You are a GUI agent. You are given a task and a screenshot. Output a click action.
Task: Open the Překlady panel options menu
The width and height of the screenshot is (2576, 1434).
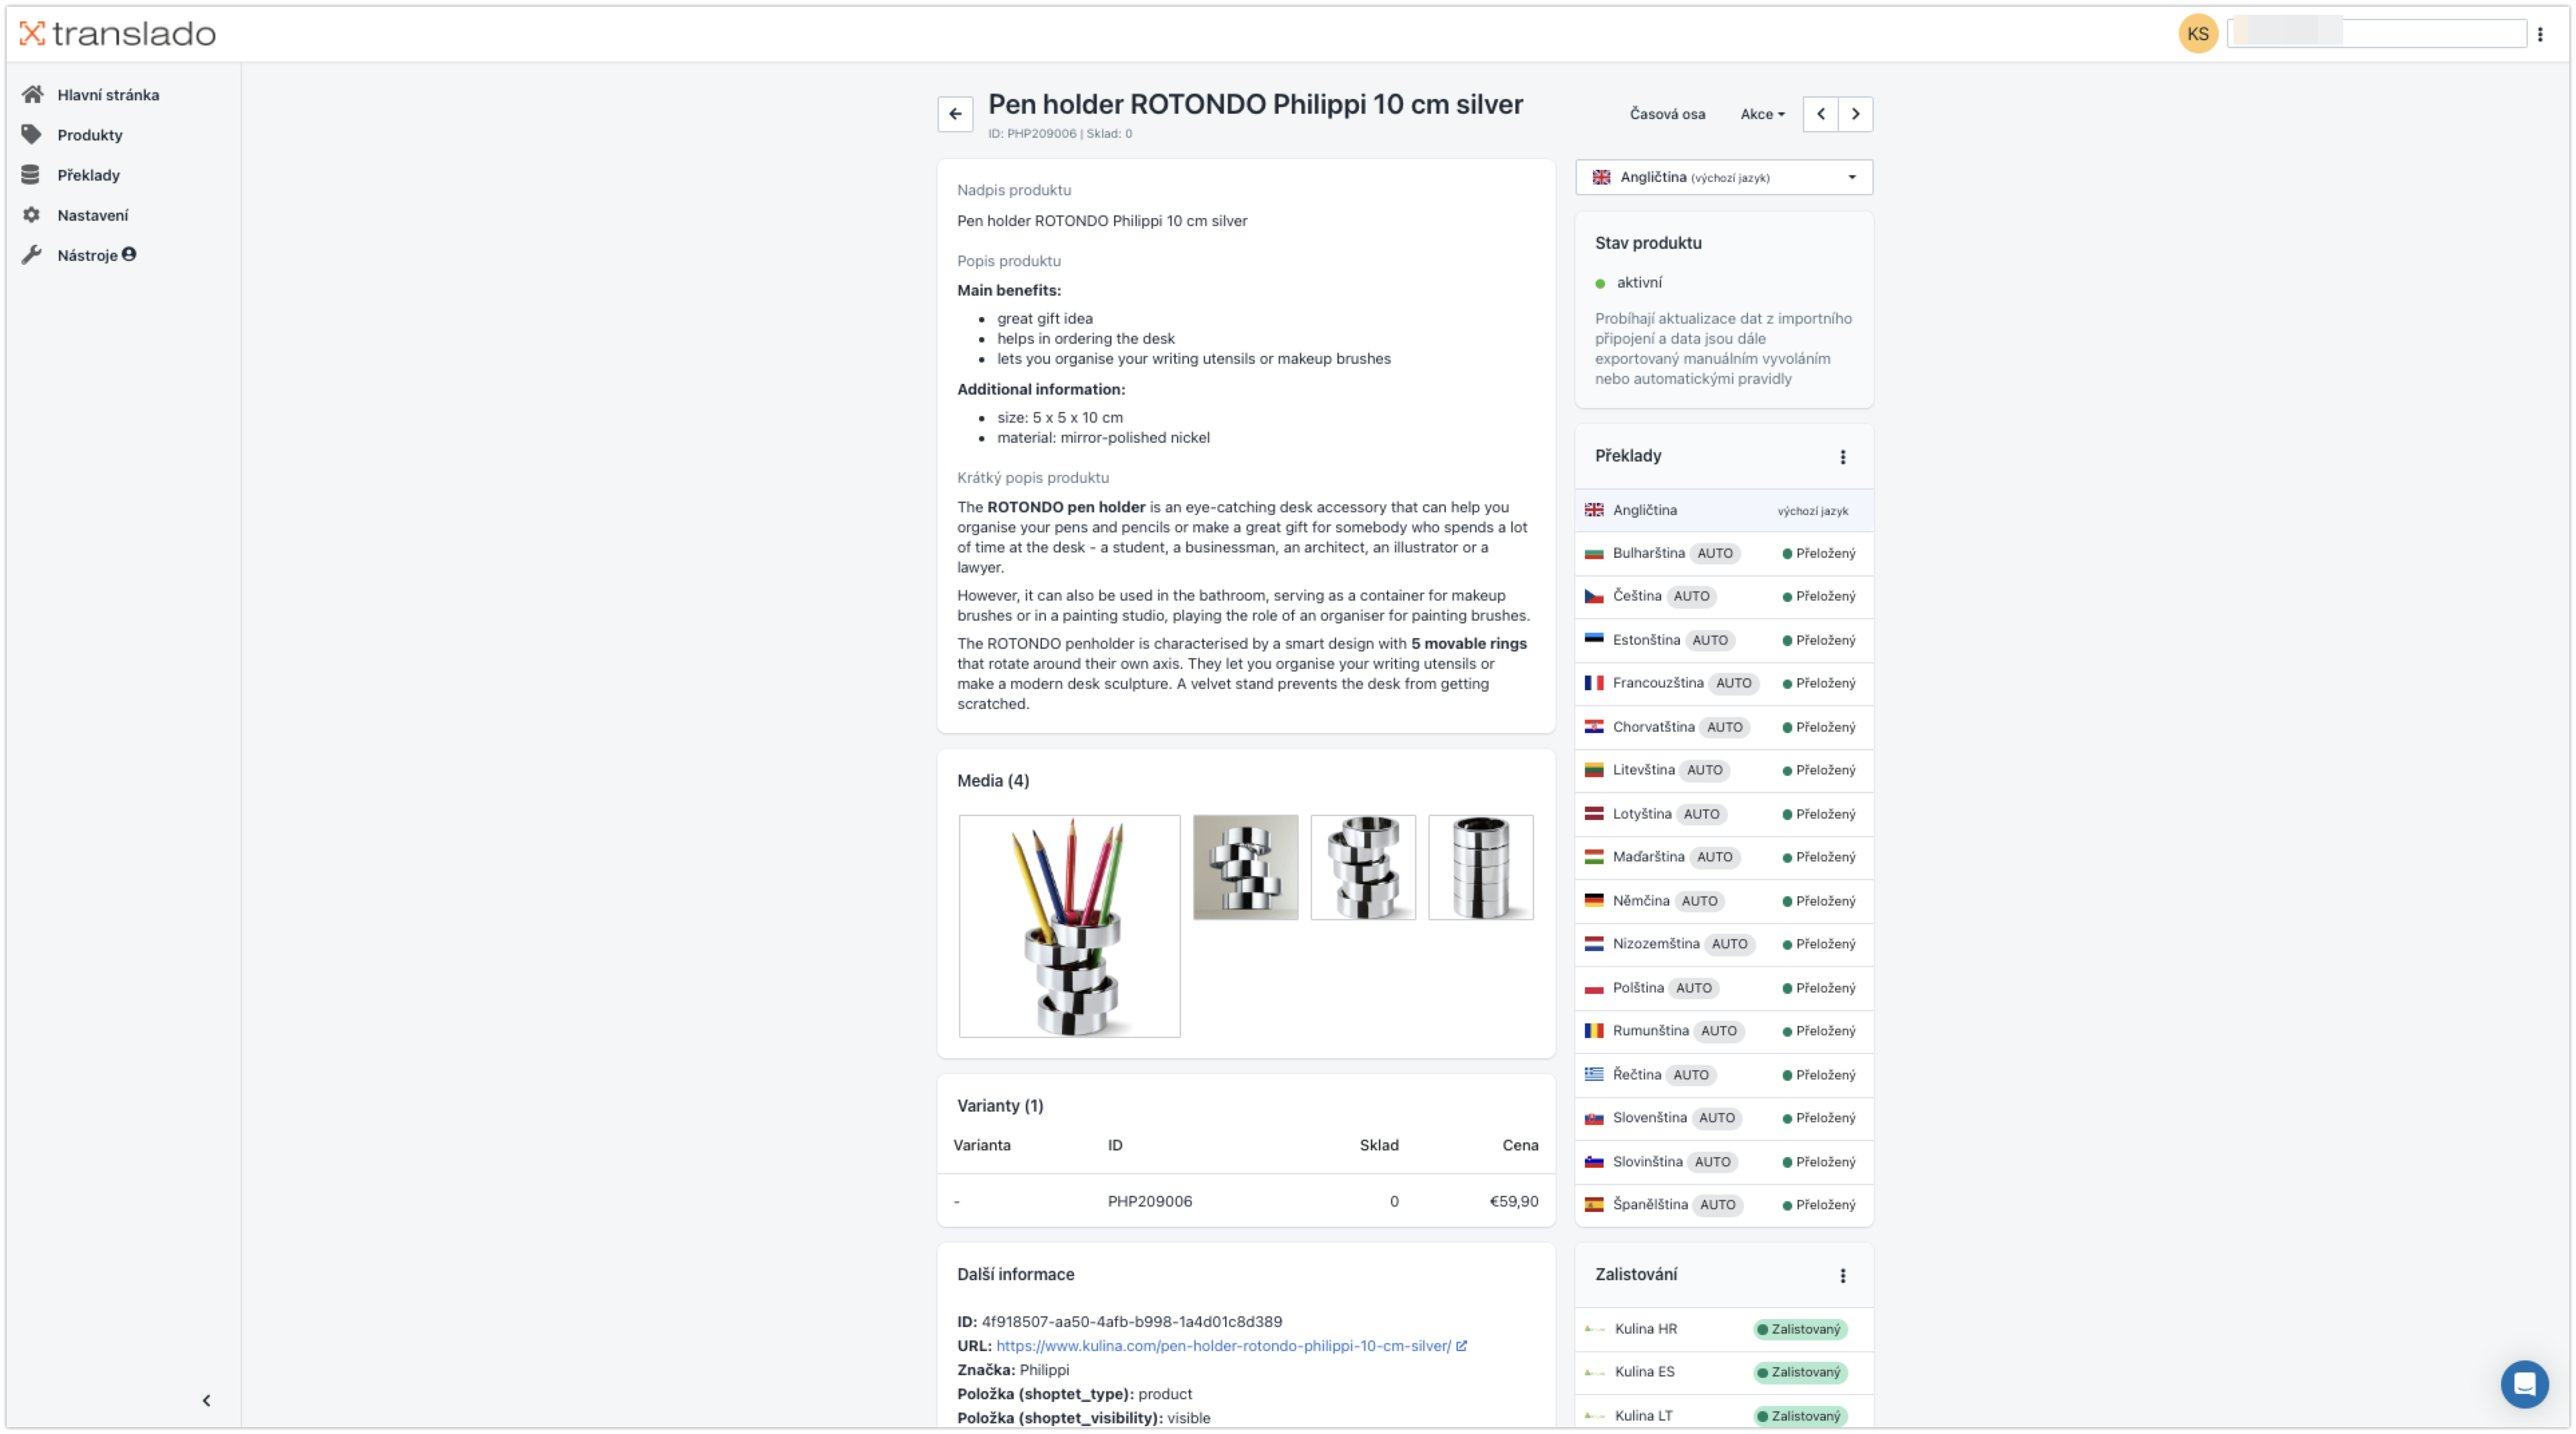pos(1842,457)
